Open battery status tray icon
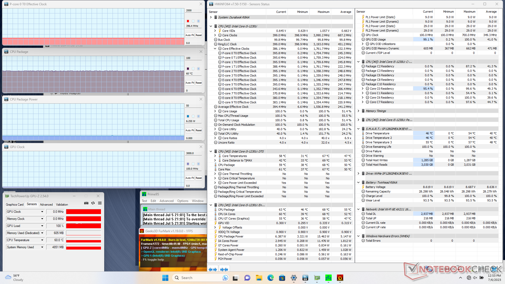 click(x=481, y=278)
